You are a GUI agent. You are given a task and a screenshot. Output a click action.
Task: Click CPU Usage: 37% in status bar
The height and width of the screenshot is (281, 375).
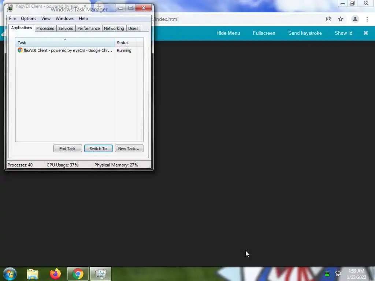[x=62, y=165]
